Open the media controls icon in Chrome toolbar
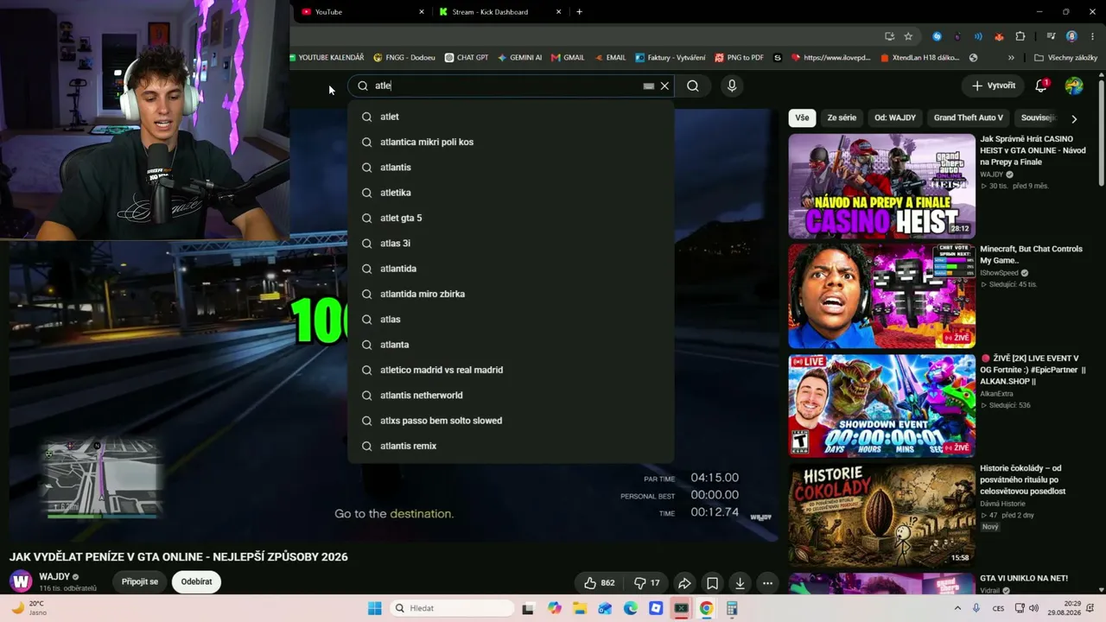1106x622 pixels. 1051,36
